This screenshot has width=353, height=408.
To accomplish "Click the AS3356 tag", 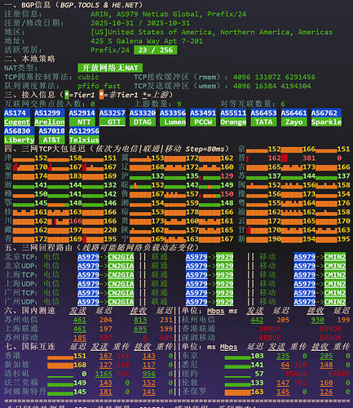I will (x=173, y=113).
